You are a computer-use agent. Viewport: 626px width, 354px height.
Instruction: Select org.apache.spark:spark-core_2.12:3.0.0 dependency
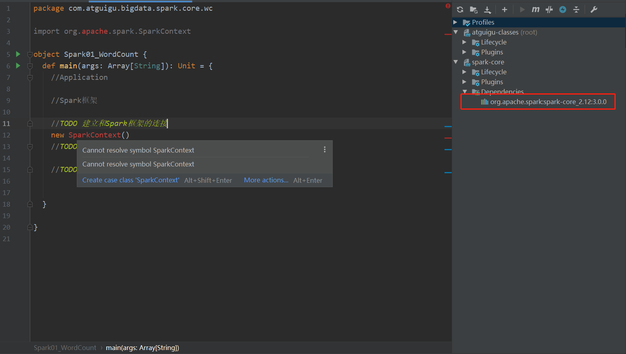[548, 102]
